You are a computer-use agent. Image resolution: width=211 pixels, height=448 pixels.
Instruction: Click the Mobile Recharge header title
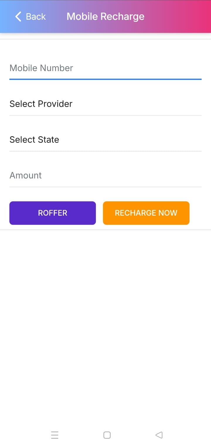(x=105, y=16)
